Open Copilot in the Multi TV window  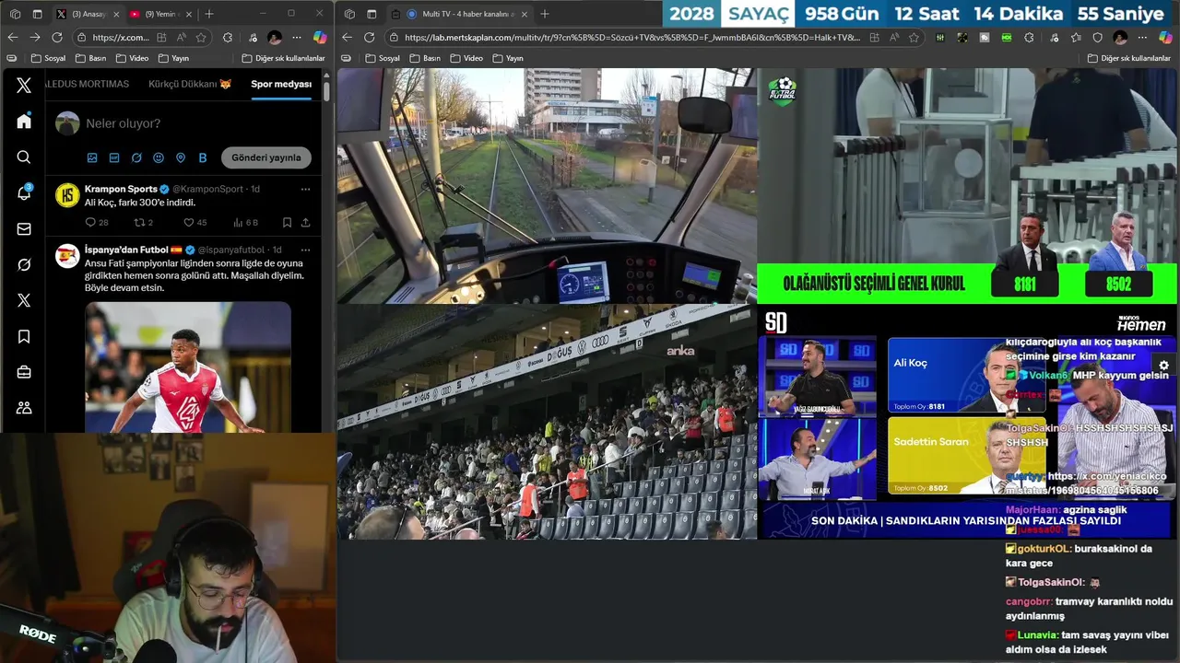(1165, 37)
